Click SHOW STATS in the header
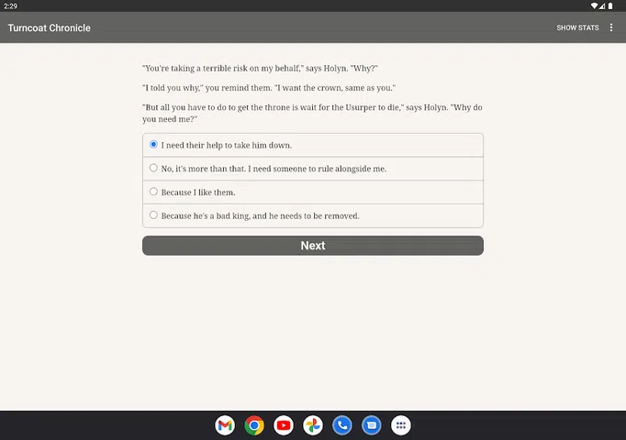The width and height of the screenshot is (626, 440). (577, 27)
